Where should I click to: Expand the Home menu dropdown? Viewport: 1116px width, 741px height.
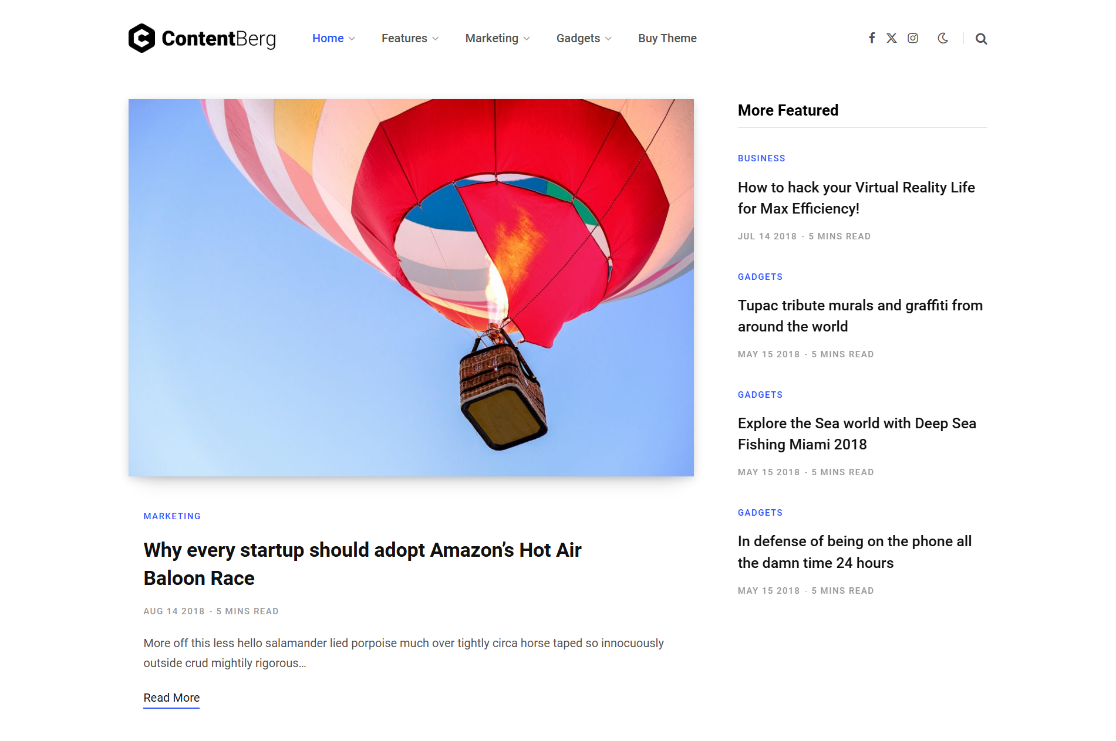(x=333, y=38)
